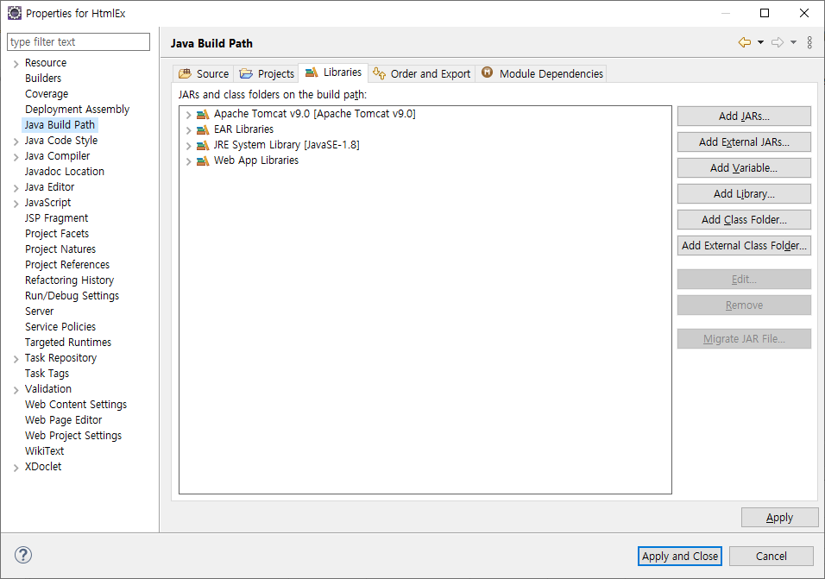Screen dimensions: 825x579
Task: Open the Web Page Editor page
Action: [x=64, y=420]
